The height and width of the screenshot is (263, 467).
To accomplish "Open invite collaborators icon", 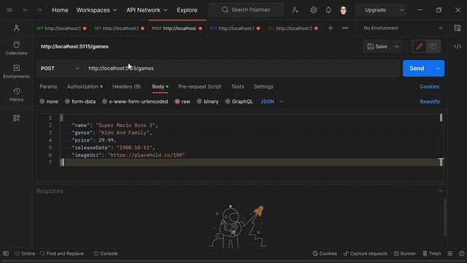I will click(295, 9).
